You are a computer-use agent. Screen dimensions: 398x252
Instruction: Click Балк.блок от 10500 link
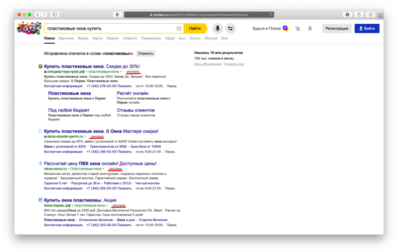point(146,147)
